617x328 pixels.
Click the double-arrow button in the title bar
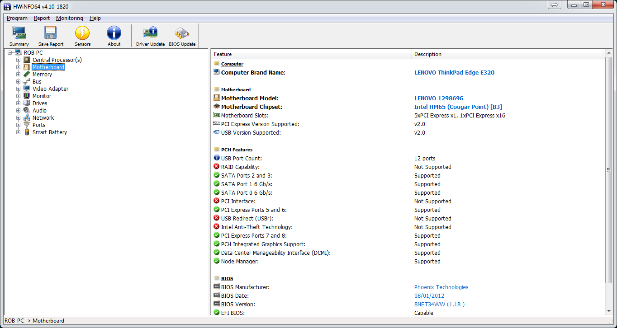pos(555,5)
